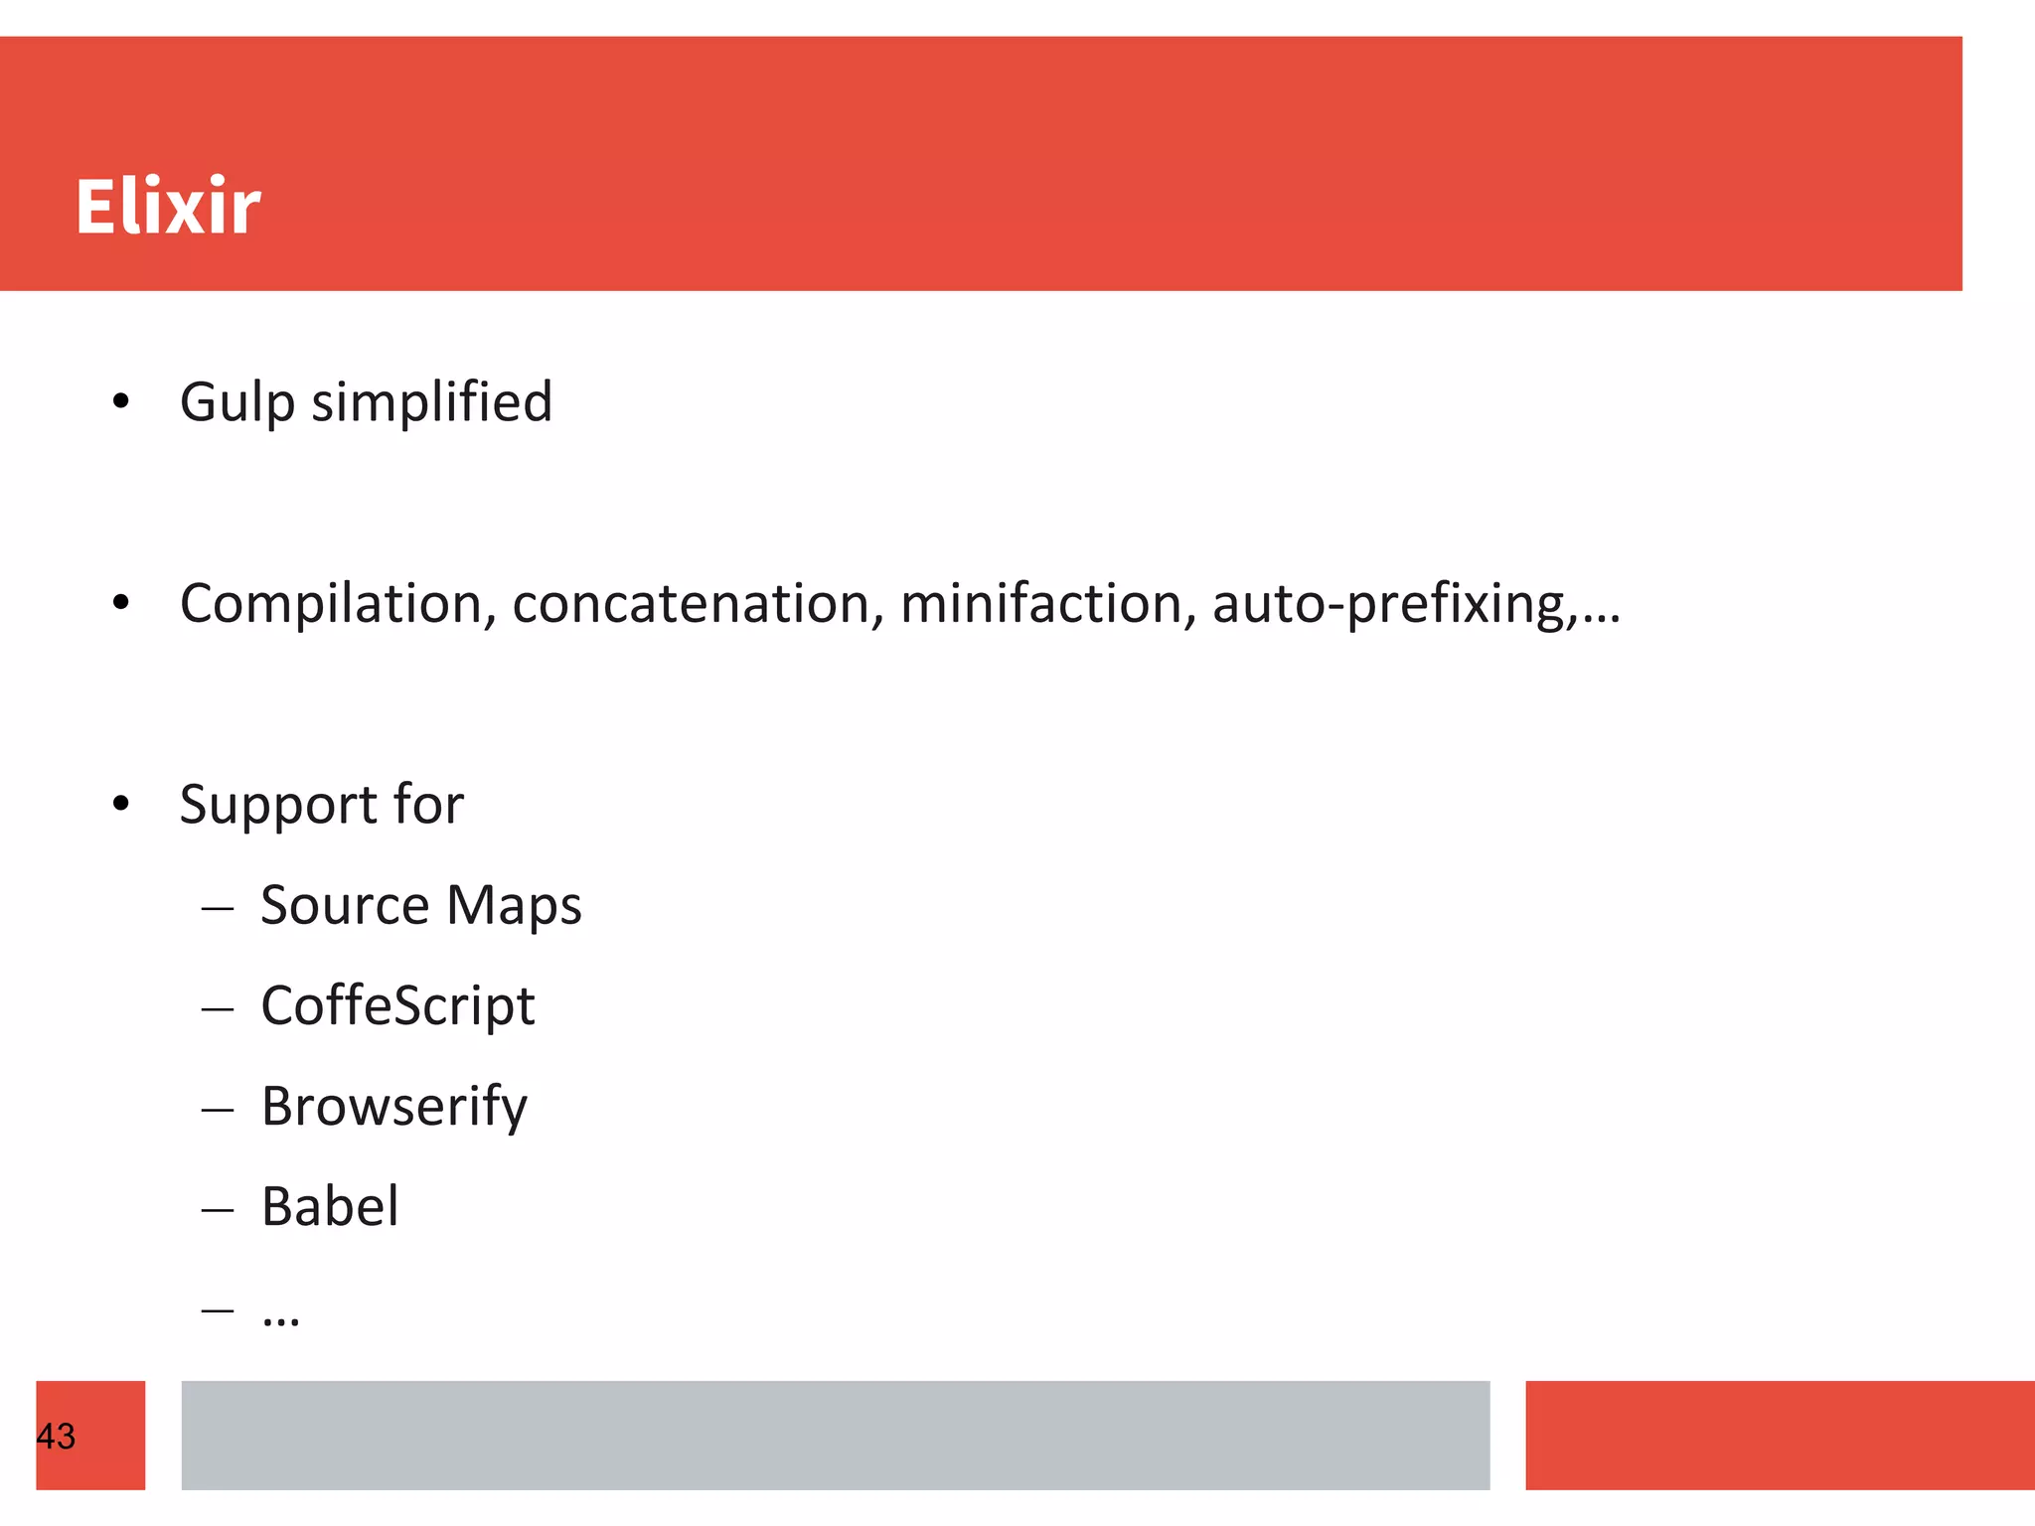Click the bullet beside the Compilation line
2035x1526 pixels.
tap(121, 602)
